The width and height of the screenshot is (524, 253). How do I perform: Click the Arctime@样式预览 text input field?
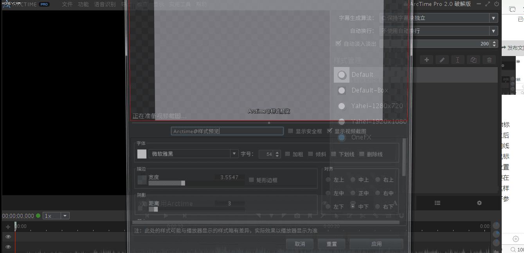click(x=227, y=131)
